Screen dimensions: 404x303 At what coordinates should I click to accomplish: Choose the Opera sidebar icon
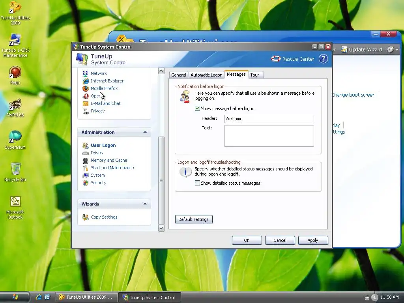[86, 96]
